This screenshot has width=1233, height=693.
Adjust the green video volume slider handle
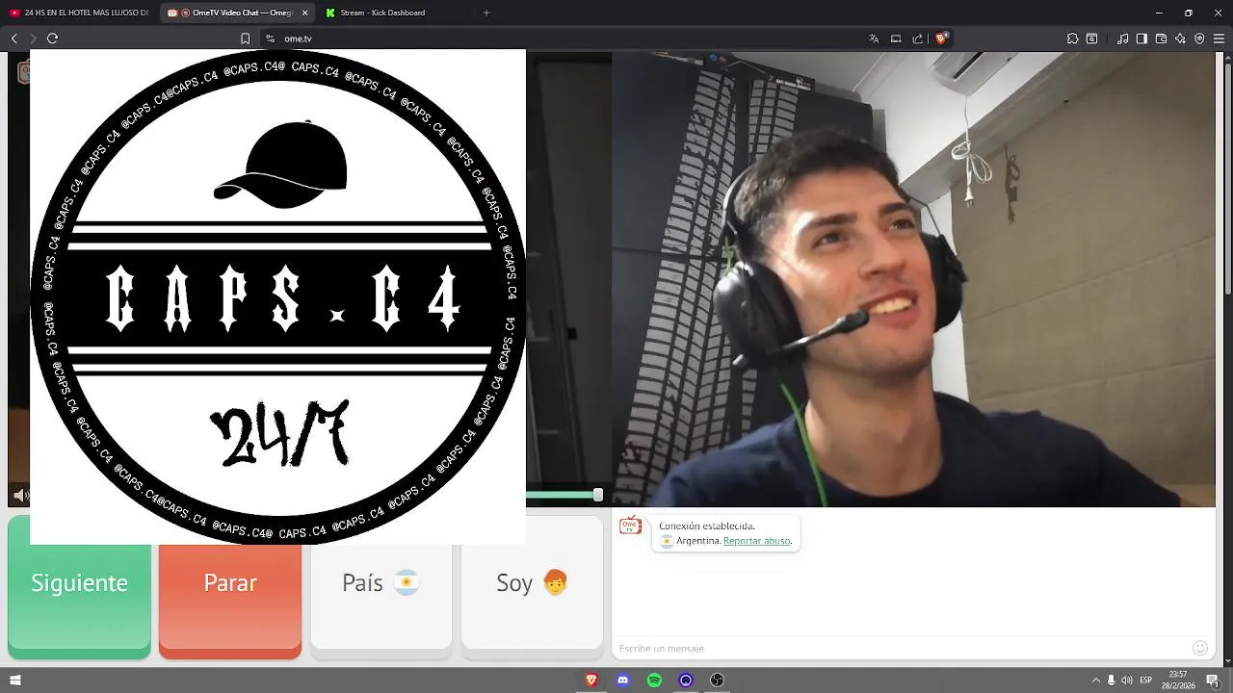598,495
